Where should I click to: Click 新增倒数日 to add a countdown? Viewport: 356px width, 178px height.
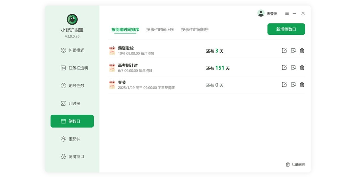click(286, 29)
